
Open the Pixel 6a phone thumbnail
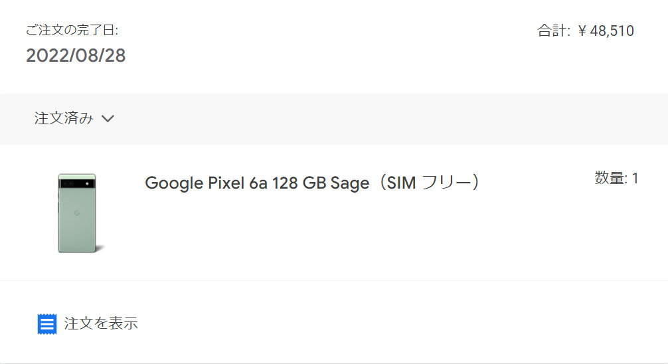click(77, 213)
